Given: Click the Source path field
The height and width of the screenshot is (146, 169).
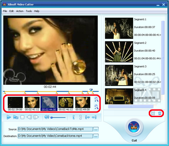Looking at the screenshot, I should click(55, 129).
